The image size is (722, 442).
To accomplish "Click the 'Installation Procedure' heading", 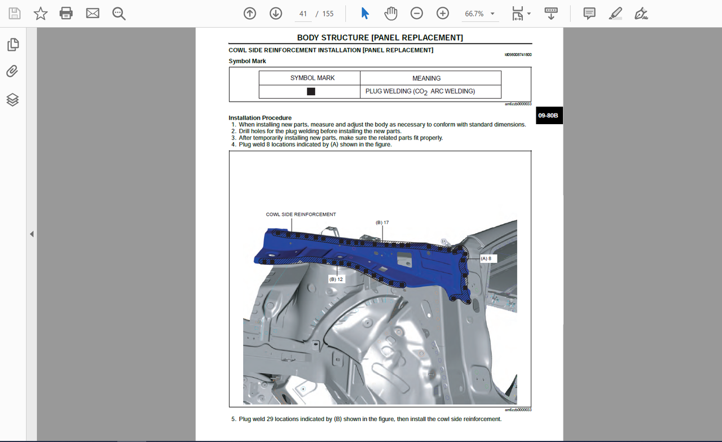I will (x=260, y=118).
